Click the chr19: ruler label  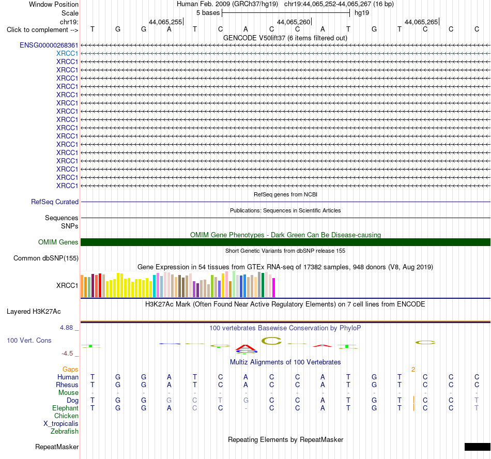pyautogui.click(x=69, y=22)
